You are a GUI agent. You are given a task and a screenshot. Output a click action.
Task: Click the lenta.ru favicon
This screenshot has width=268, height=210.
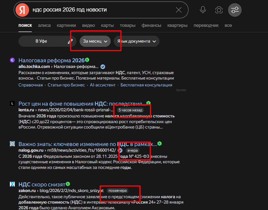click(x=12, y=103)
